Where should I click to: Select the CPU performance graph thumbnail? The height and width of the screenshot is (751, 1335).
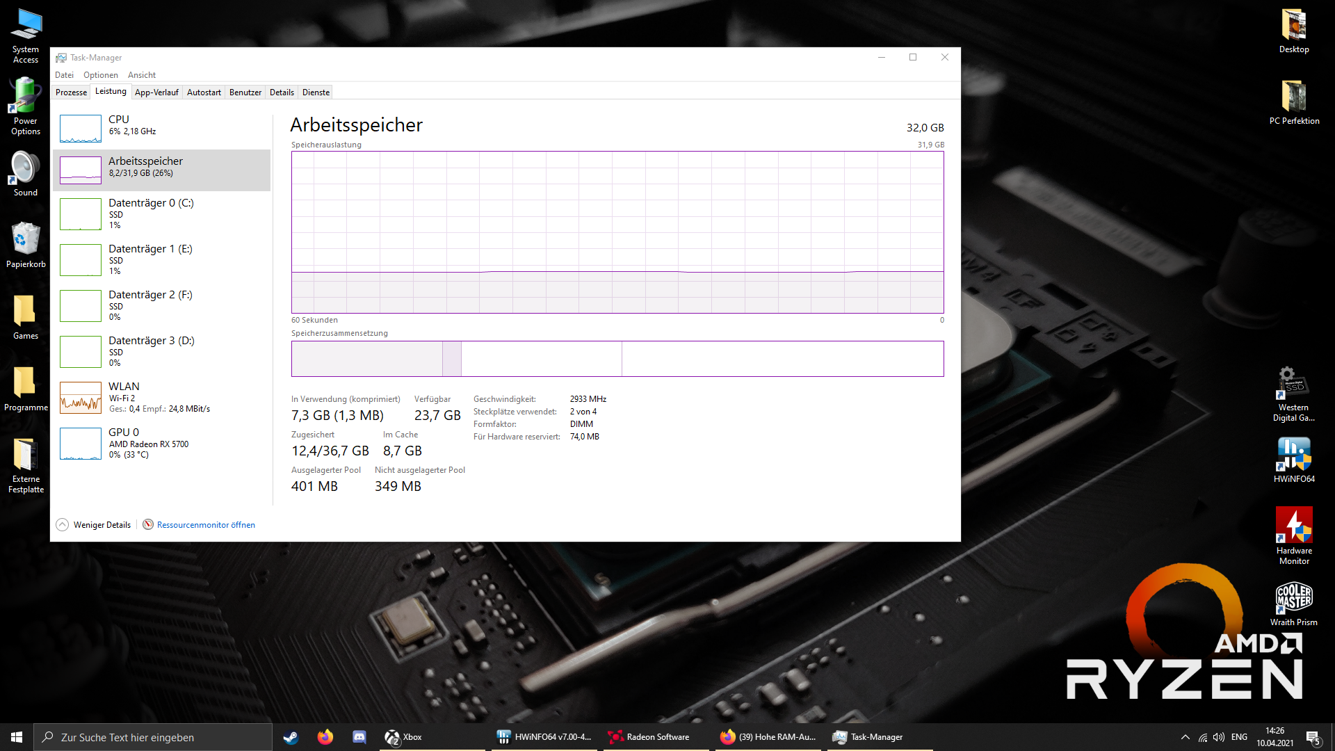point(81,129)
